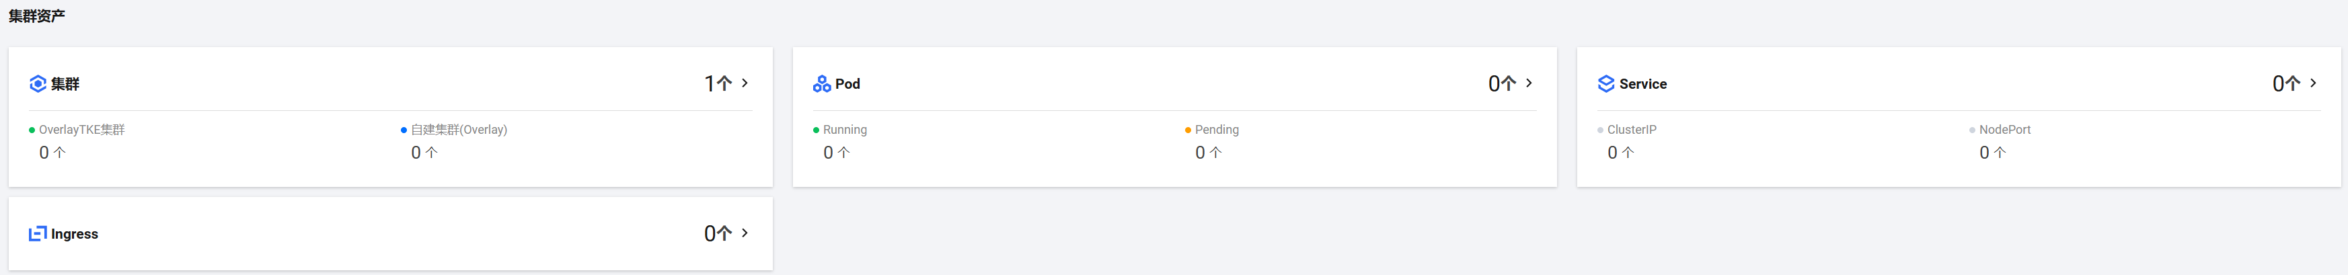Expand the Pod card chevron

click(1529, 83)
